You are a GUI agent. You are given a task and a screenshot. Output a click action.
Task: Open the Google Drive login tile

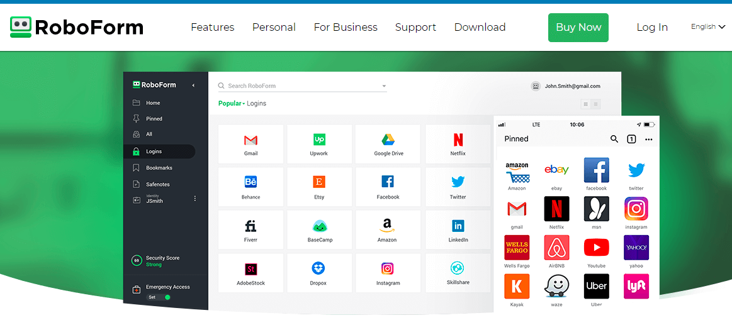pyautogui.click(x=388, y=144)
